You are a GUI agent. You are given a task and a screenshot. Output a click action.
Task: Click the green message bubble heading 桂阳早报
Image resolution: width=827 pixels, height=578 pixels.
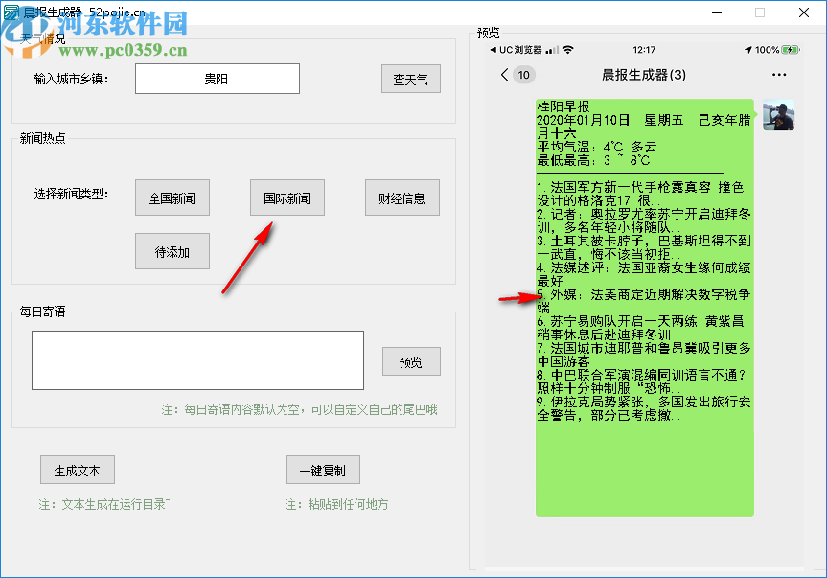click(x=563, y=106)
